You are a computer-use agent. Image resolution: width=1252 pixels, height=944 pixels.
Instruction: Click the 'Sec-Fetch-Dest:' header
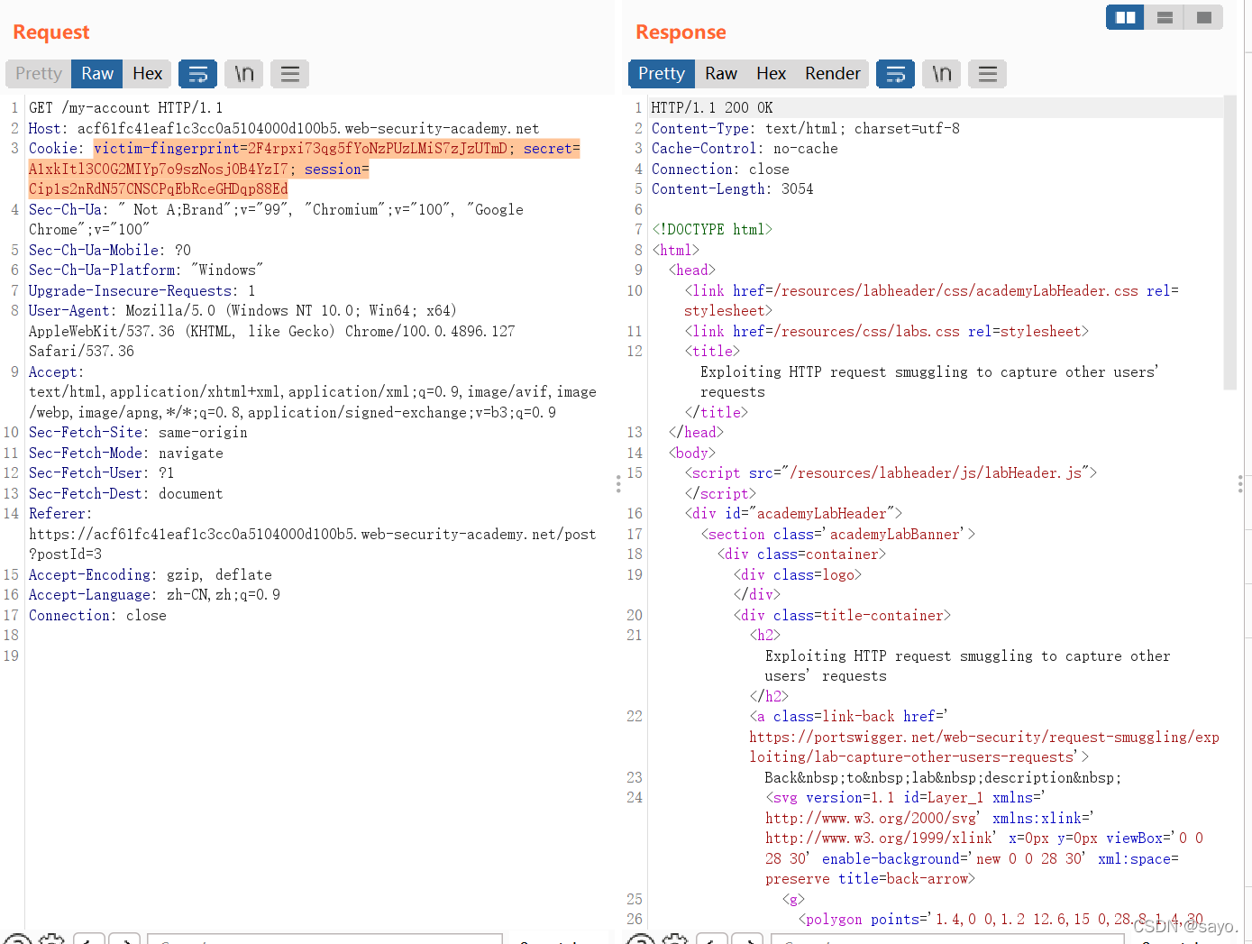pyautogui.click(x=89, y=494)
